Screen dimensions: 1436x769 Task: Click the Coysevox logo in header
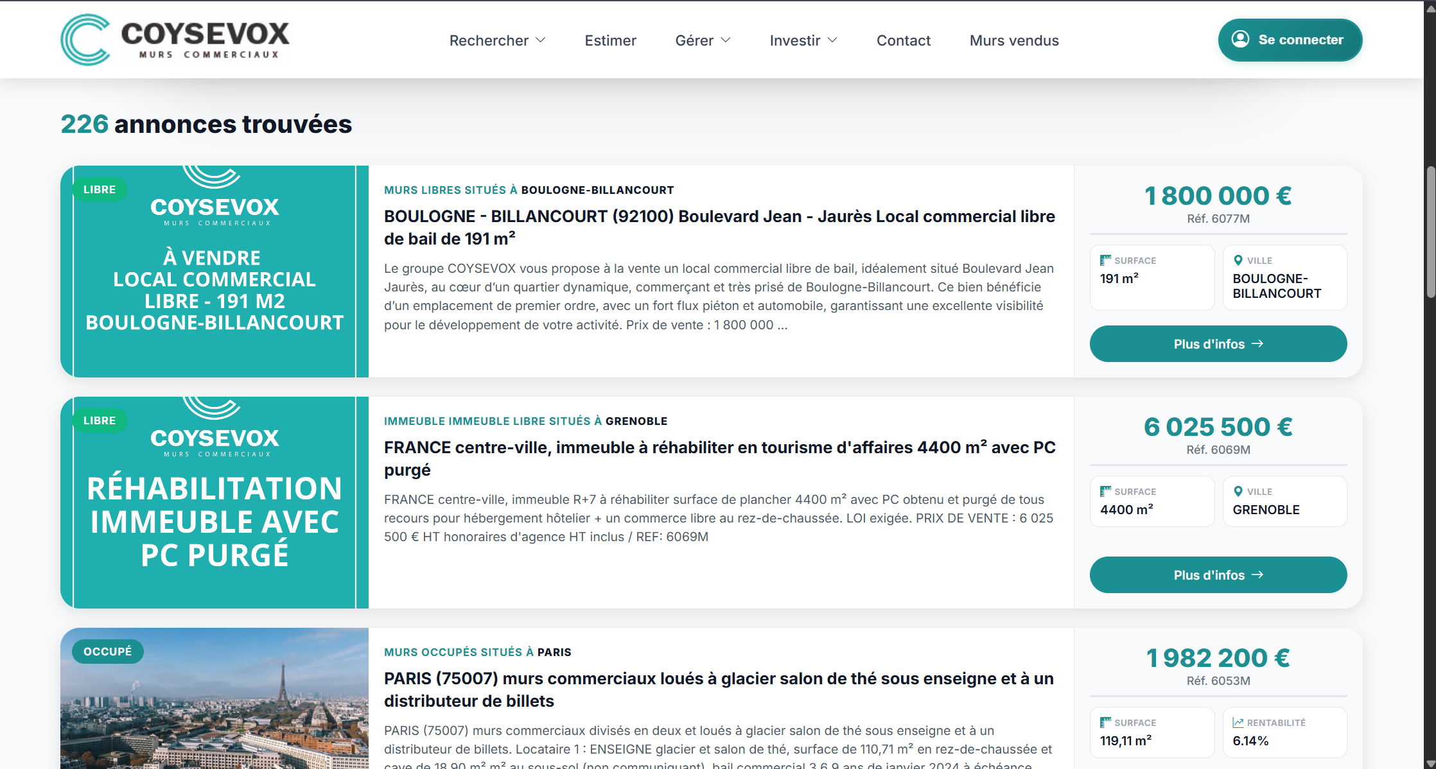tap(175, 40)
